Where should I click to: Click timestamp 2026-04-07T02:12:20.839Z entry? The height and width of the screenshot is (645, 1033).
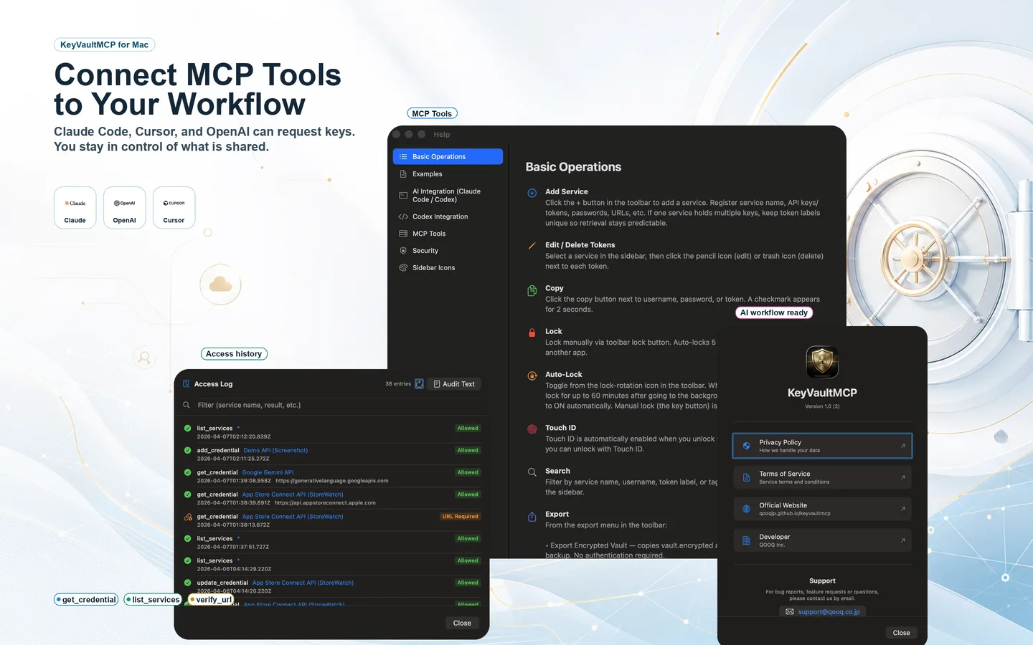(x=234, y=436)
